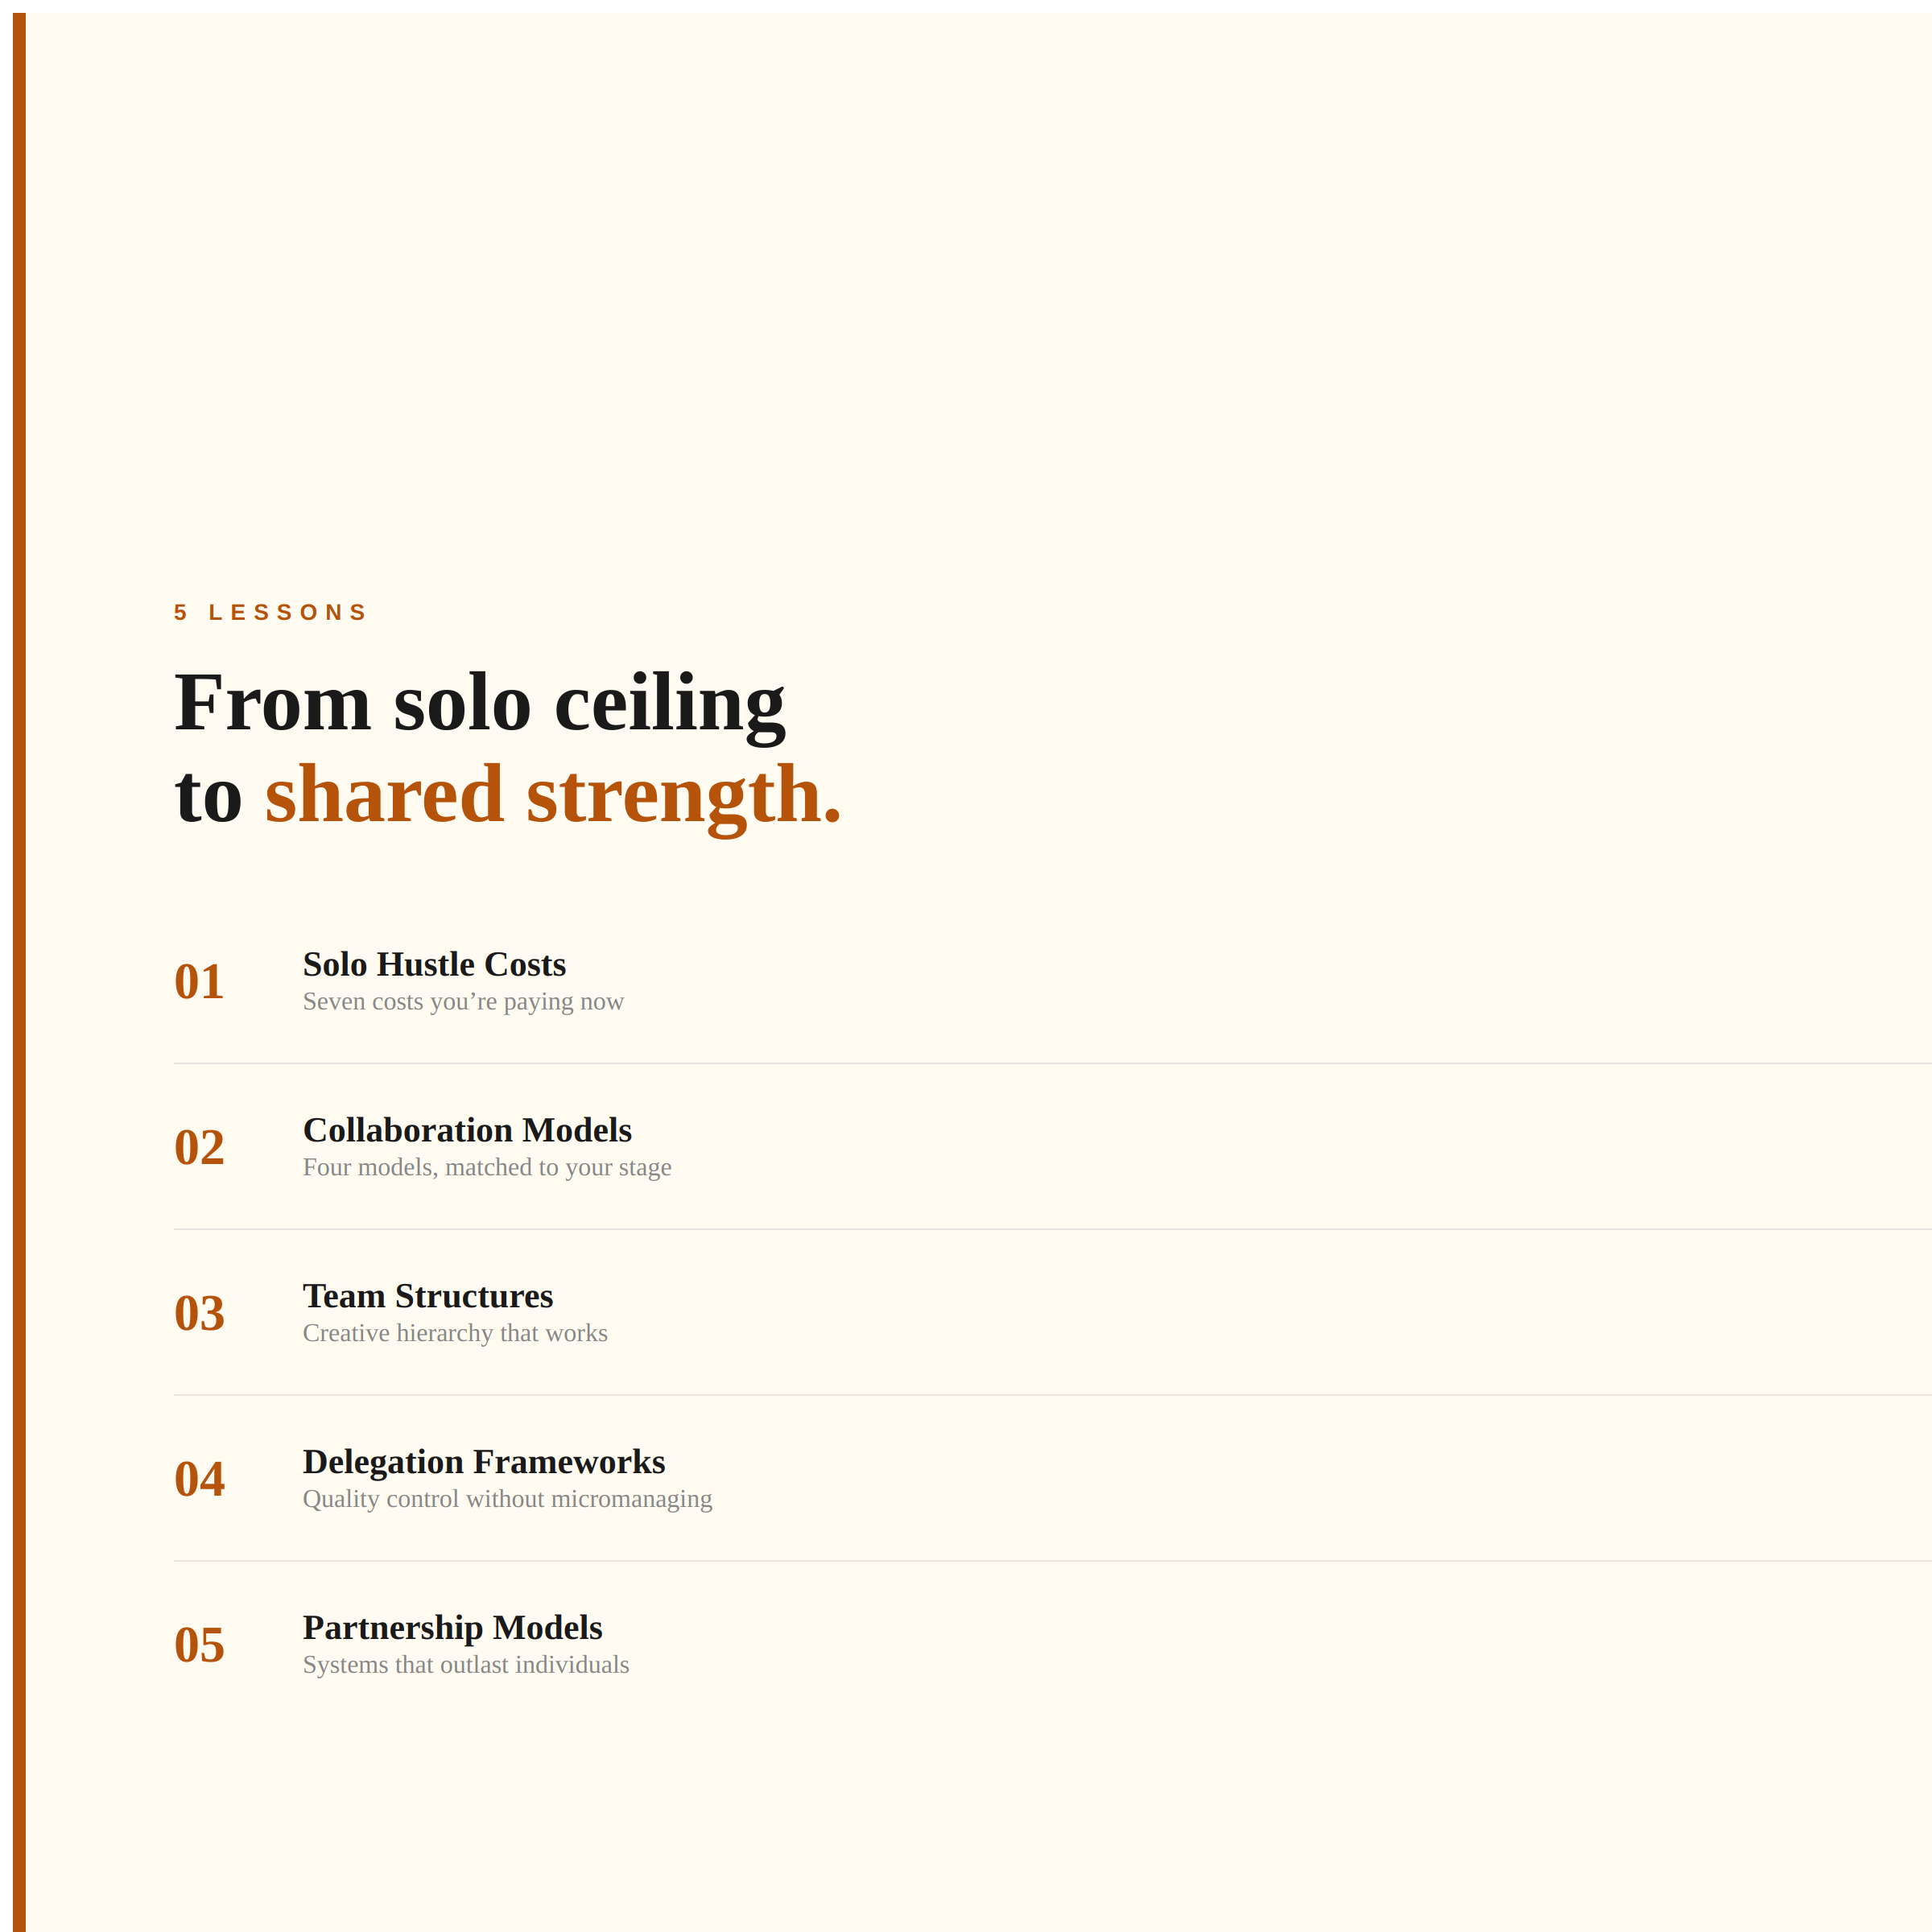
Task: Click the lesson number 05
Action: (199, 1645)
